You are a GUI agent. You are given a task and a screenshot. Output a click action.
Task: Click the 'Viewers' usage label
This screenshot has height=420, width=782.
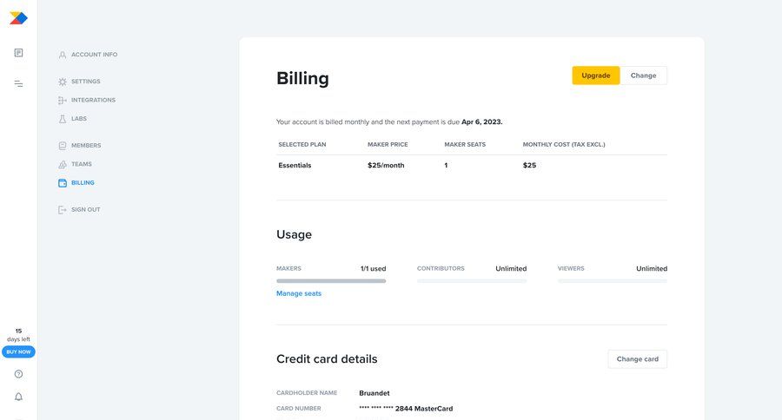pyautogui.click(x=571, y=268)
